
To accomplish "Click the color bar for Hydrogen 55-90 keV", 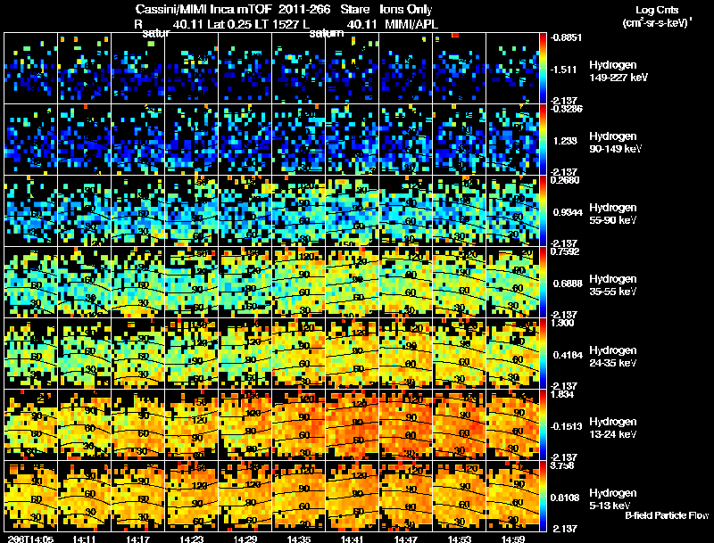I will tap(543, 211).
